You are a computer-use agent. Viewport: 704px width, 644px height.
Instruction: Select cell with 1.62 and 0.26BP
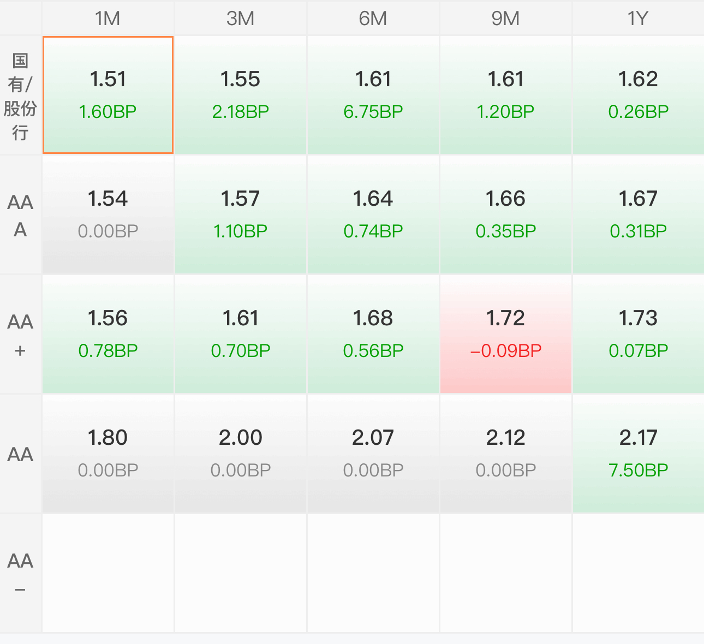tap(639, 95)
